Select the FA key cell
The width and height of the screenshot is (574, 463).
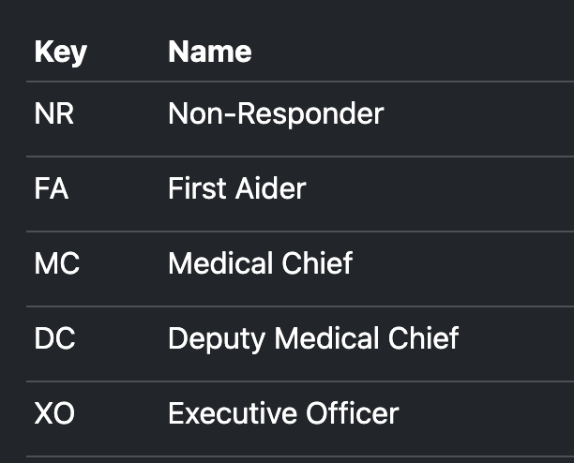tap(52, 189)
